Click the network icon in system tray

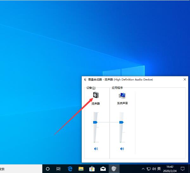click(x=149, y=169)
